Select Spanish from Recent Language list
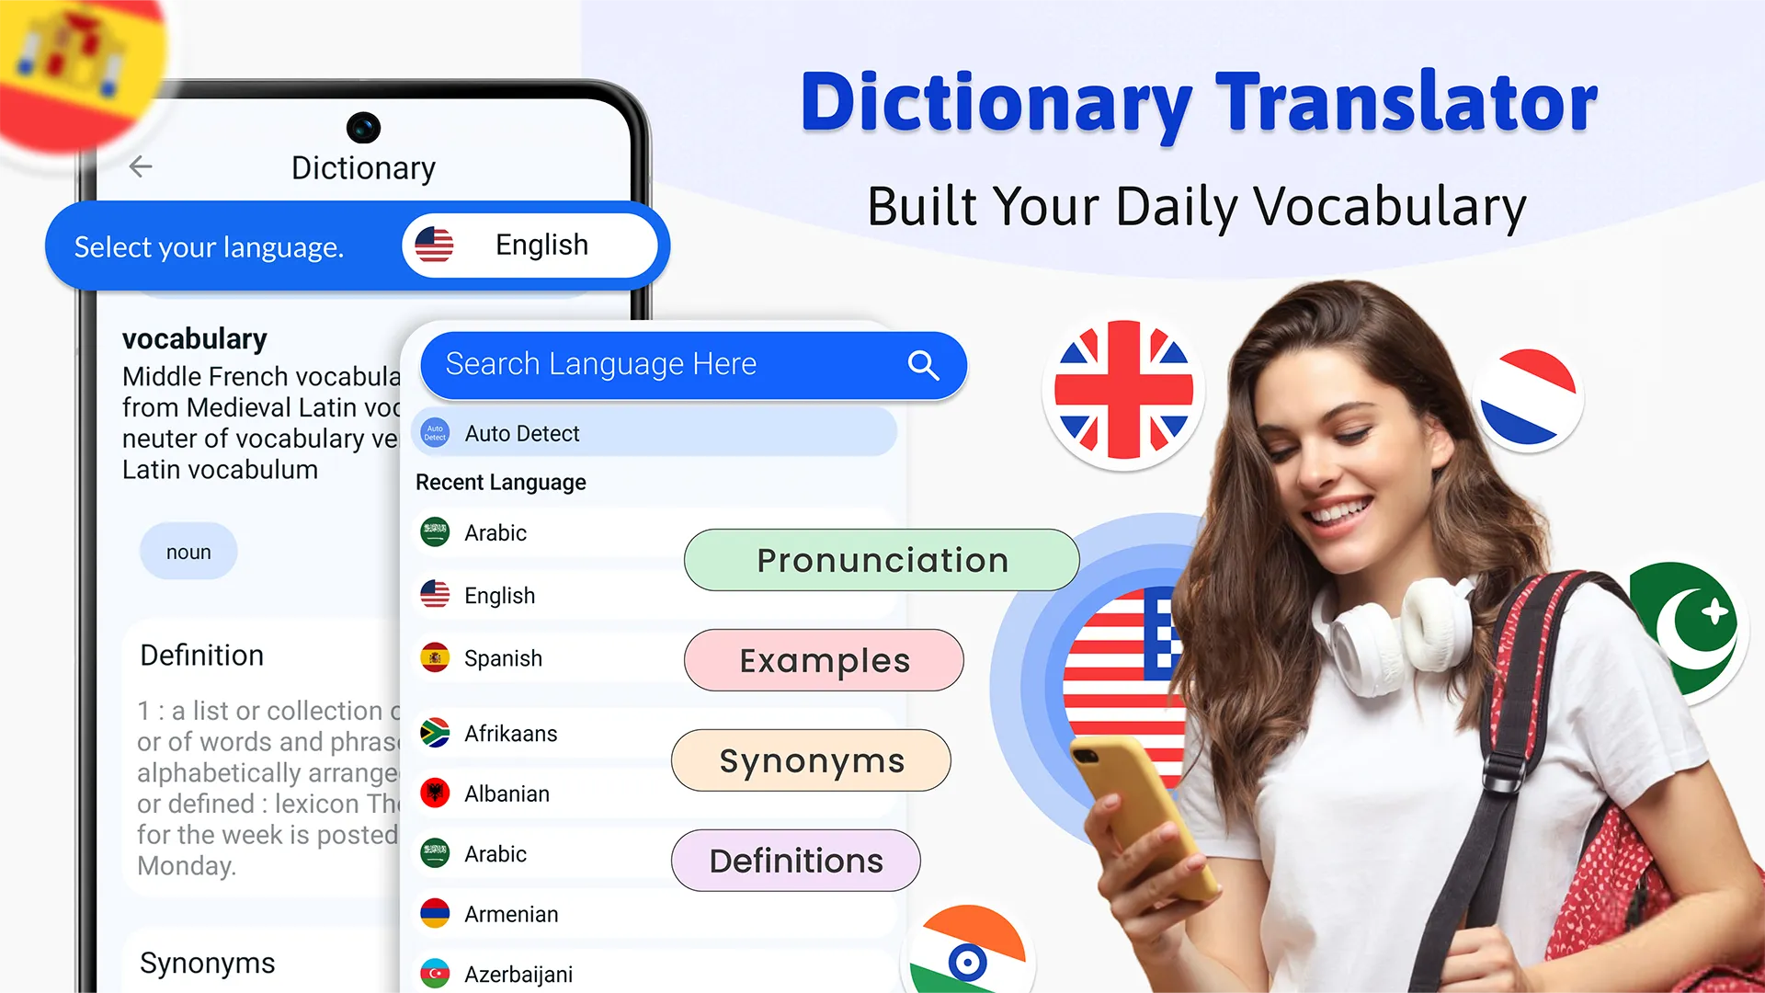The width and height of the screenshot is (1765, 993). coord(505,657)
